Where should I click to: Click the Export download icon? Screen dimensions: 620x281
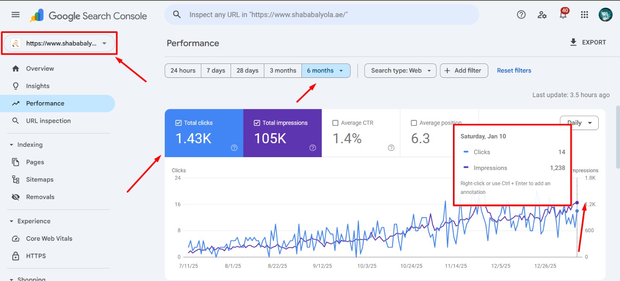(x=573, y=42)
